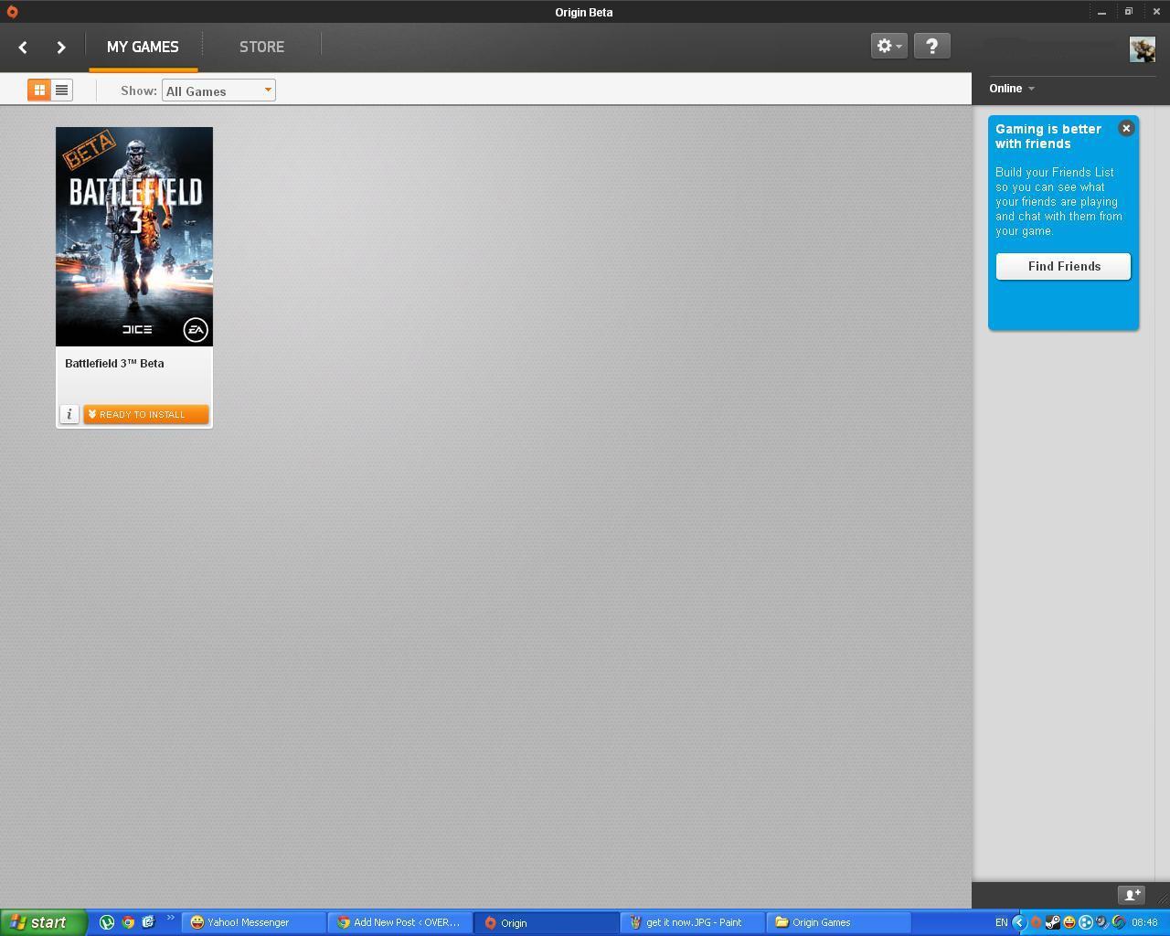Open the help question mark

(931, 46)
